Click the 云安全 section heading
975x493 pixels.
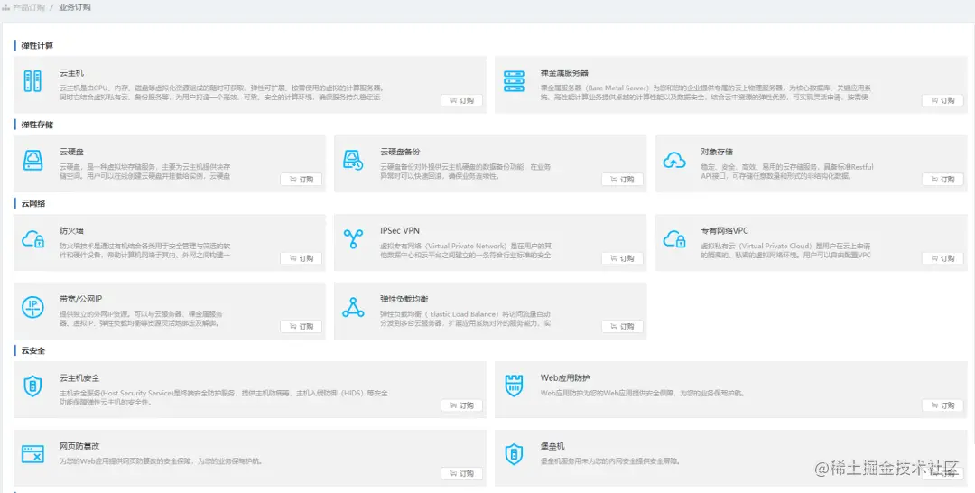(33, 350)
